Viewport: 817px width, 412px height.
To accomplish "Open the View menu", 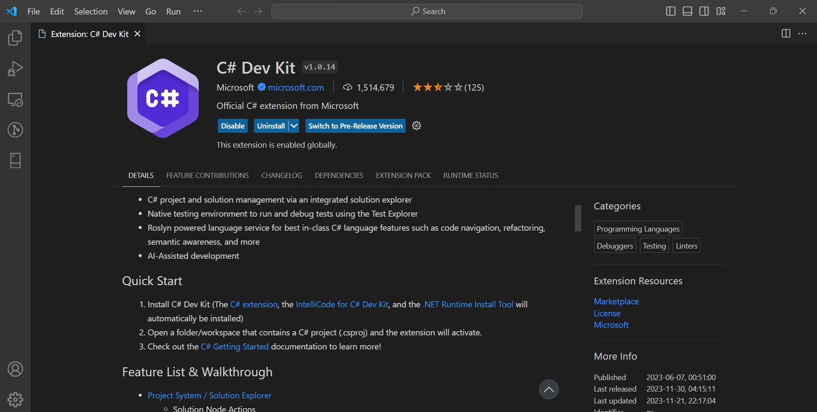I will (x=126, y=11).
